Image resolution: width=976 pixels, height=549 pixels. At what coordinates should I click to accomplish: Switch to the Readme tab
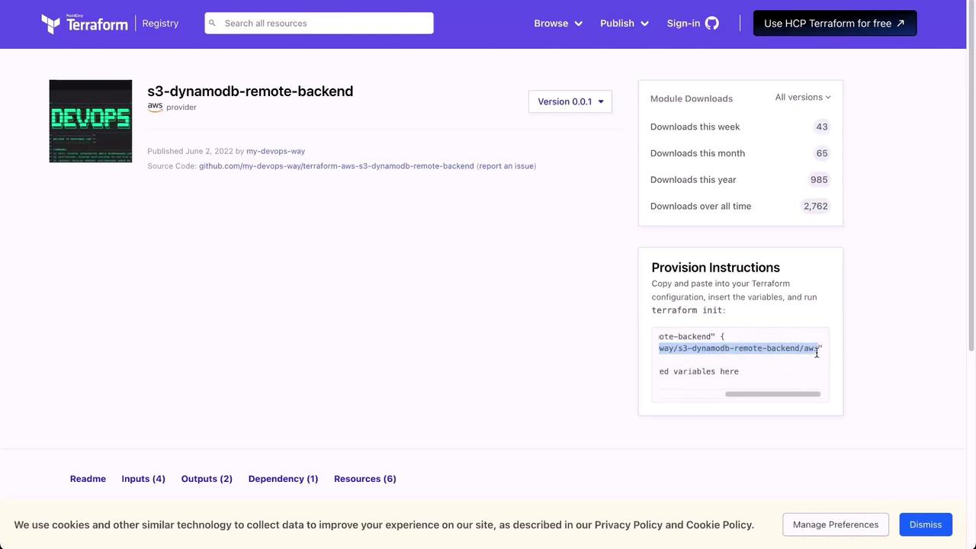88,479
